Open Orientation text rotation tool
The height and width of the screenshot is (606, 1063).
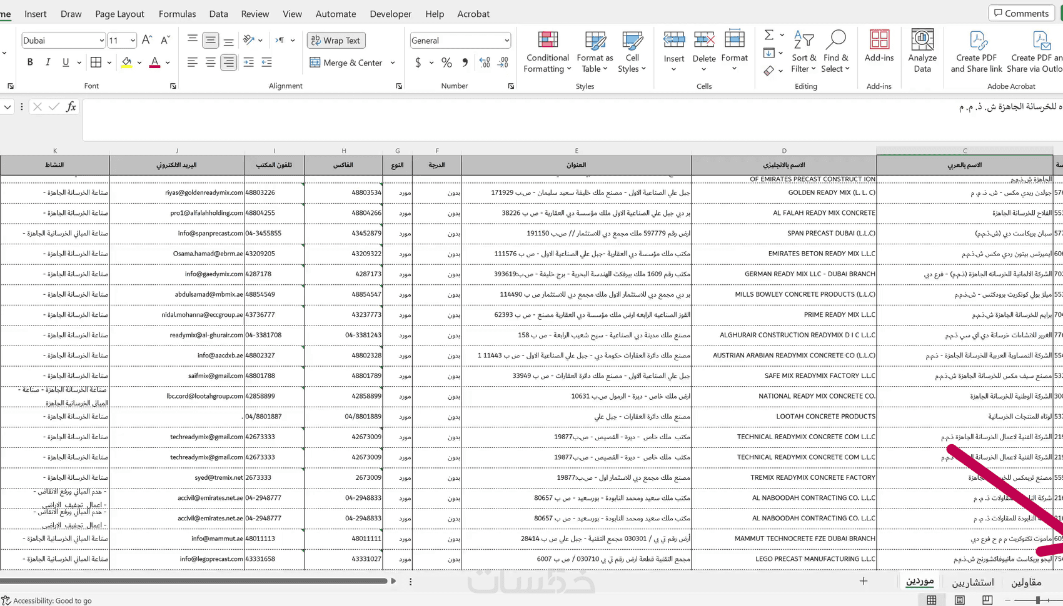coord(249,41)
